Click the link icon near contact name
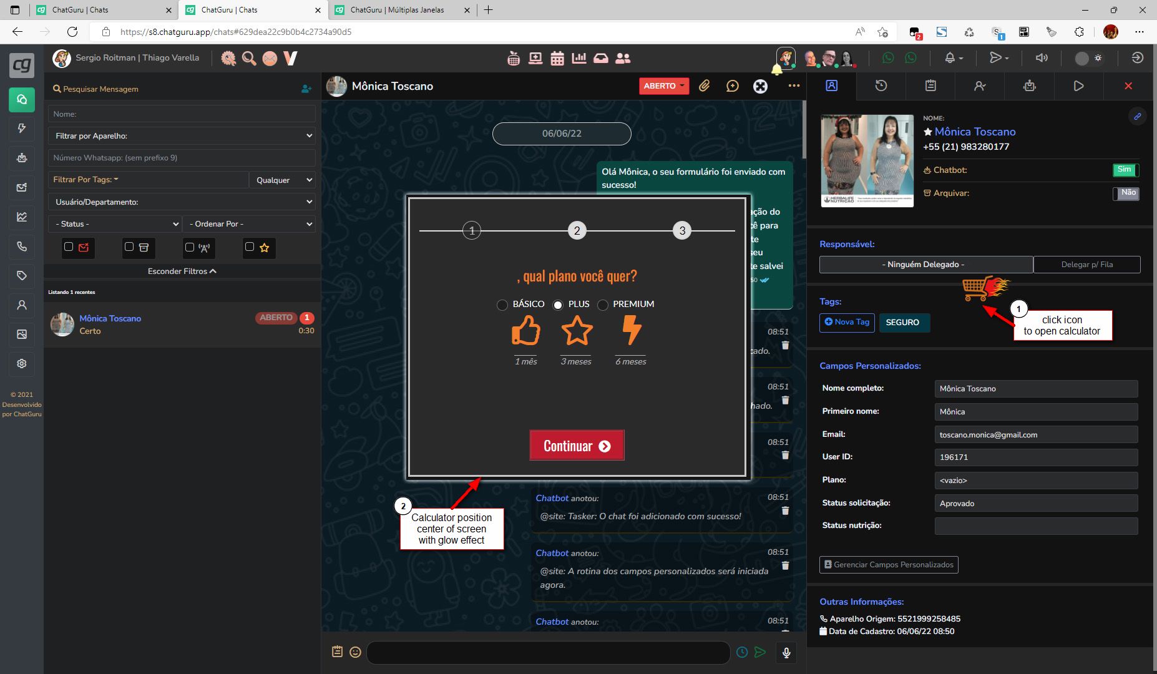 1138,116
